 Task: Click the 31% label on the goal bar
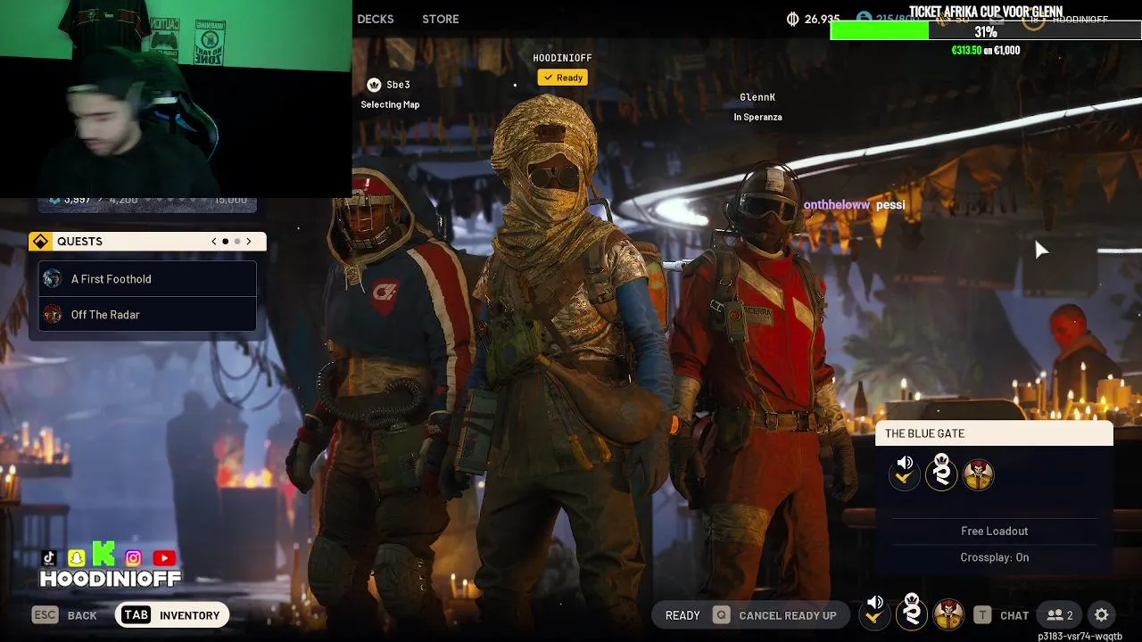[986, 32]
